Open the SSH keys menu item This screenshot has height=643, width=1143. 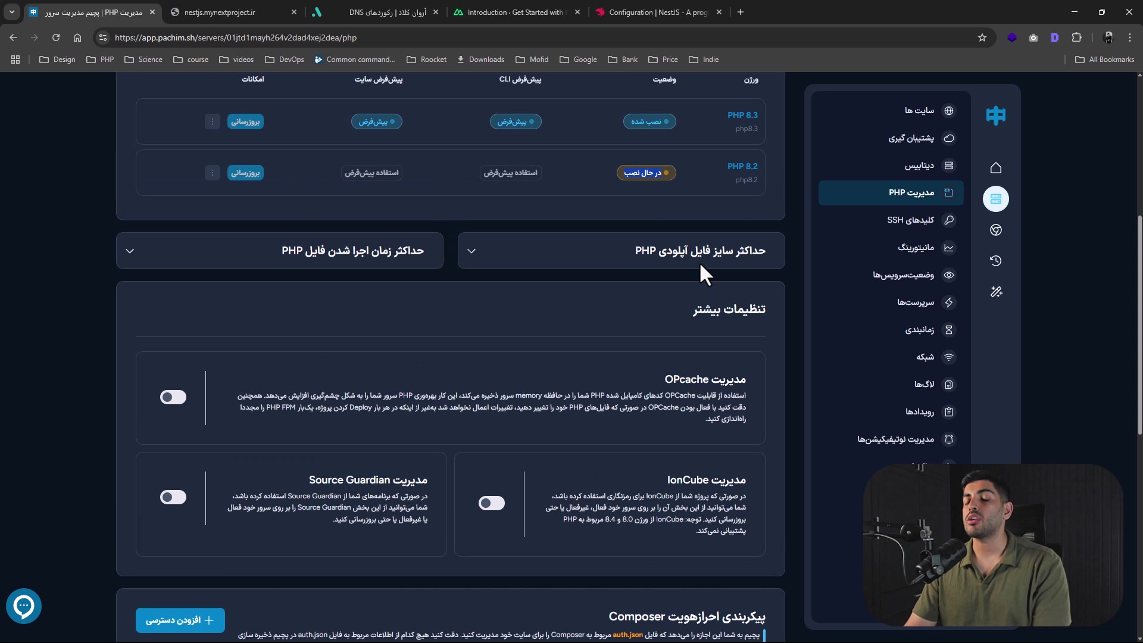(x=910, y=220)
